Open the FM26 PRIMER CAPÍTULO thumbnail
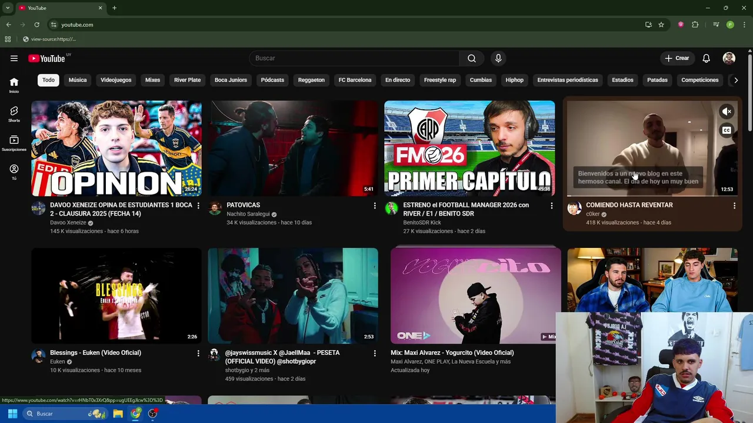753x423 pixels. pyautogui.click(x=469, y=148)
